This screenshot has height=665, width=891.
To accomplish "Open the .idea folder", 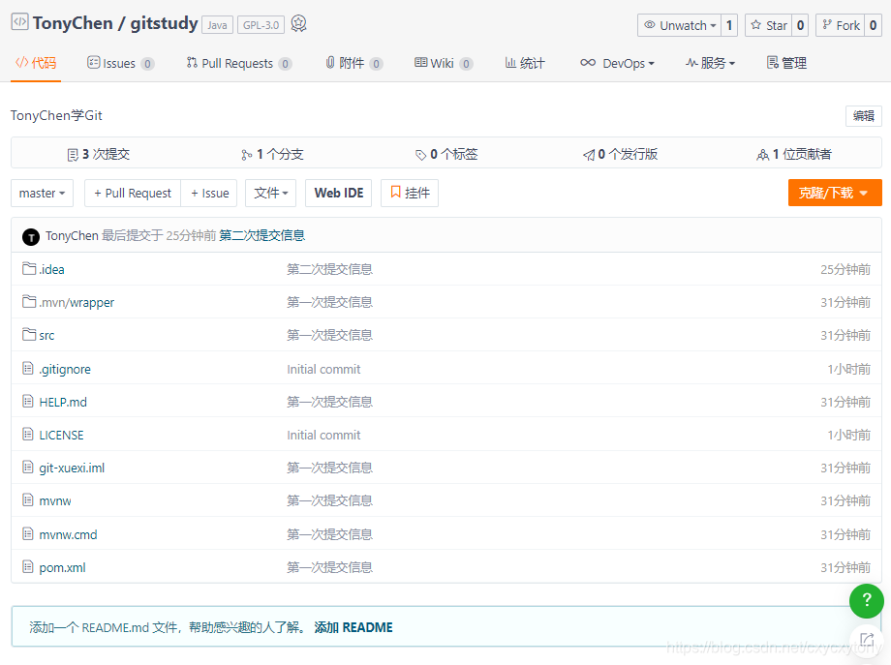I will point(51,269).
